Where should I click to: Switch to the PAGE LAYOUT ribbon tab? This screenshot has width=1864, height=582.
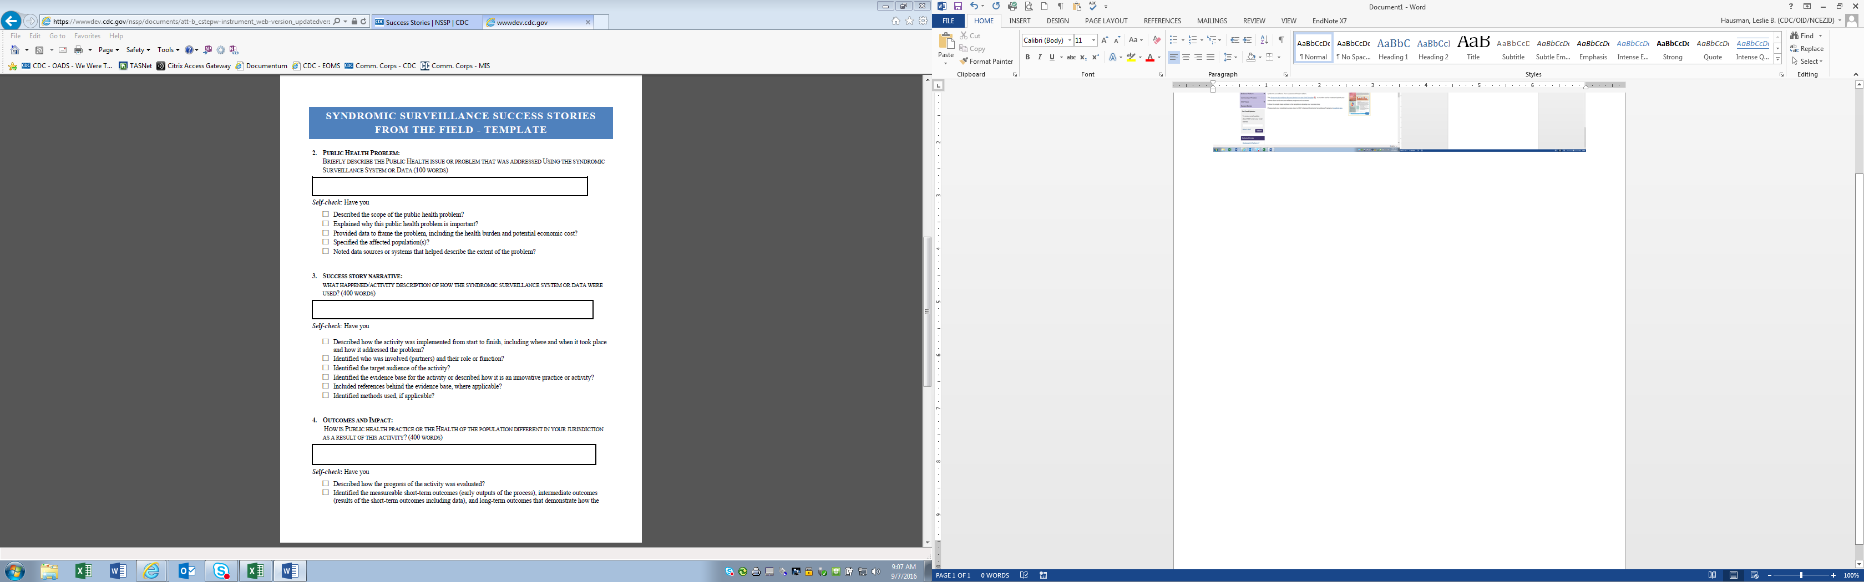coord(1106,21)
